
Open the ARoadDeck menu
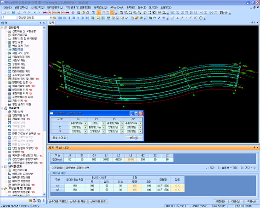pos(117,7)
